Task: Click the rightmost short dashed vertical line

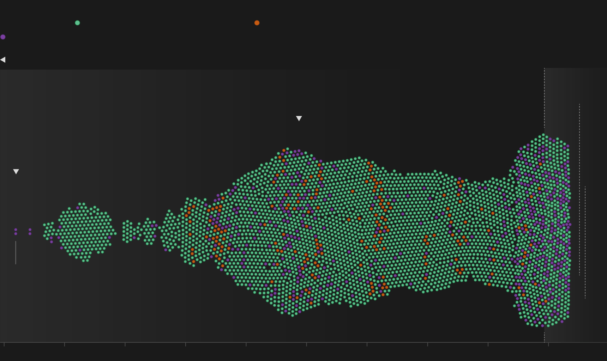Action: coord(585,243)
